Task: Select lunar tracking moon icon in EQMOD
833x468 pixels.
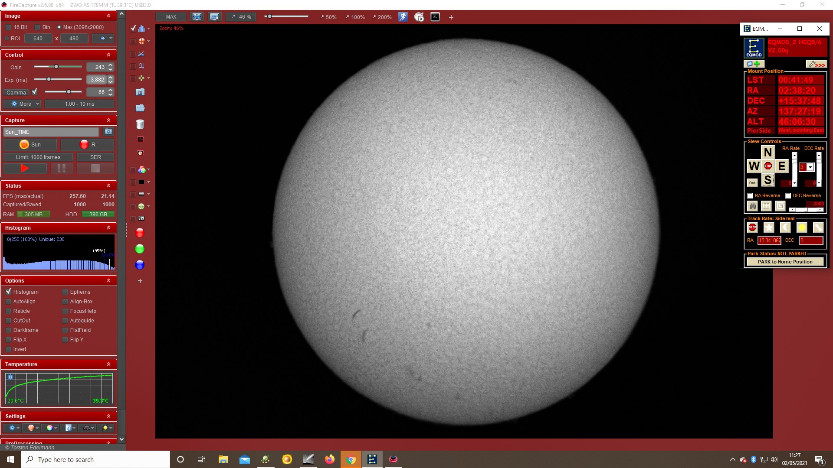Action: click(x=785, y=227)
